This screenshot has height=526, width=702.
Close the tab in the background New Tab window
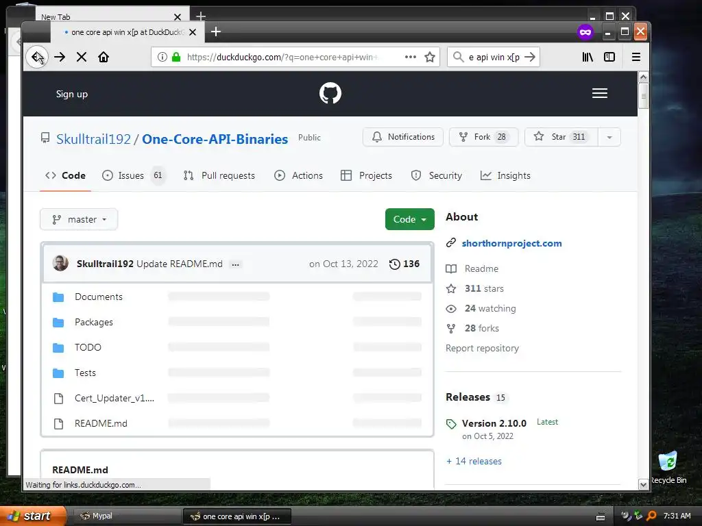coord(178,17)
